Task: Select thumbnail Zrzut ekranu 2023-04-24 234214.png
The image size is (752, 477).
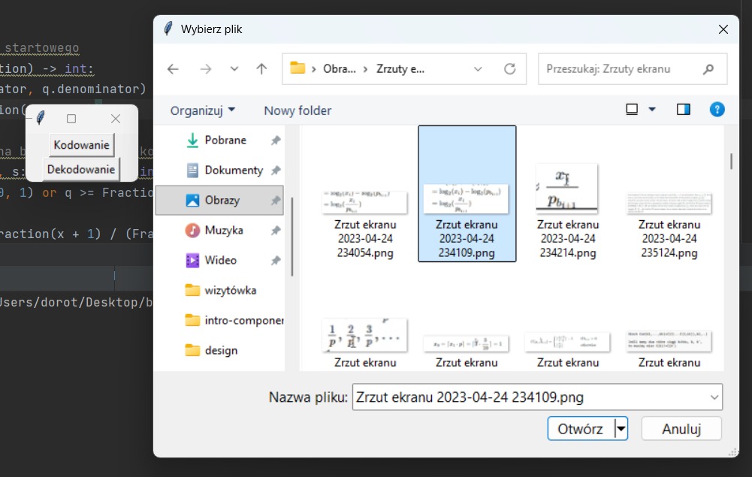Action: [568, 211]
